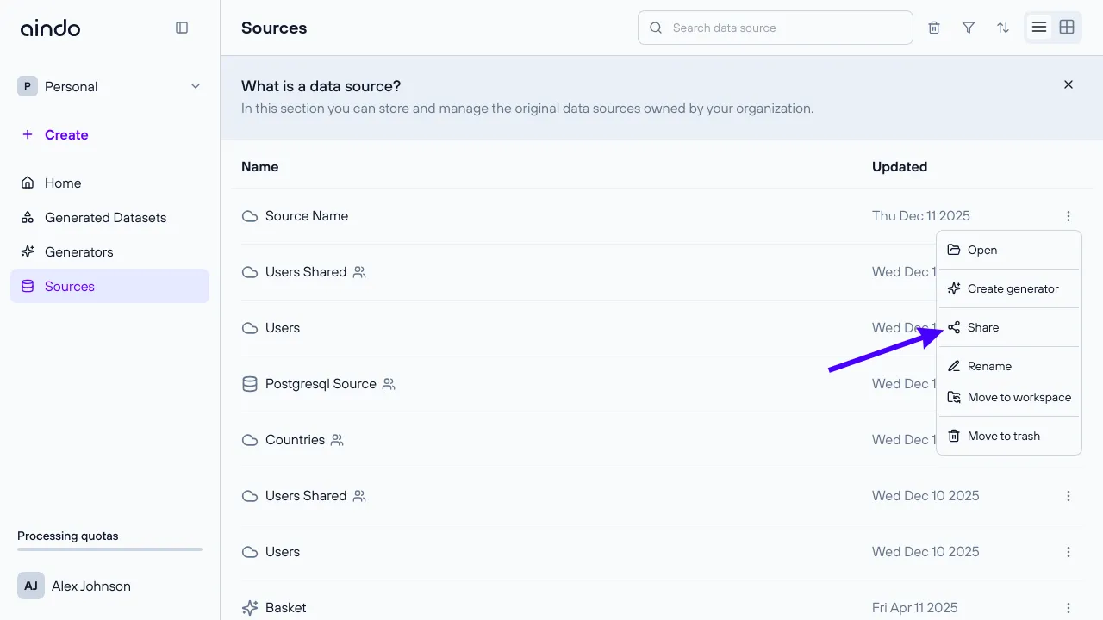Select the Generators sparkle icon in sidebar
This screenshot has height=620, width=1103.
(x=28, y=251)
